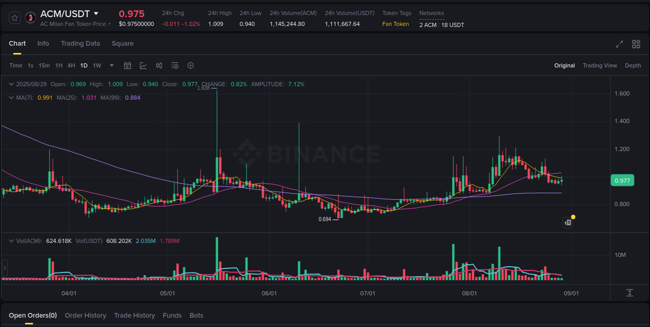650x327 pixels.
Task: Collapse the MA indicators row chevron
Action: pos(10,98)
